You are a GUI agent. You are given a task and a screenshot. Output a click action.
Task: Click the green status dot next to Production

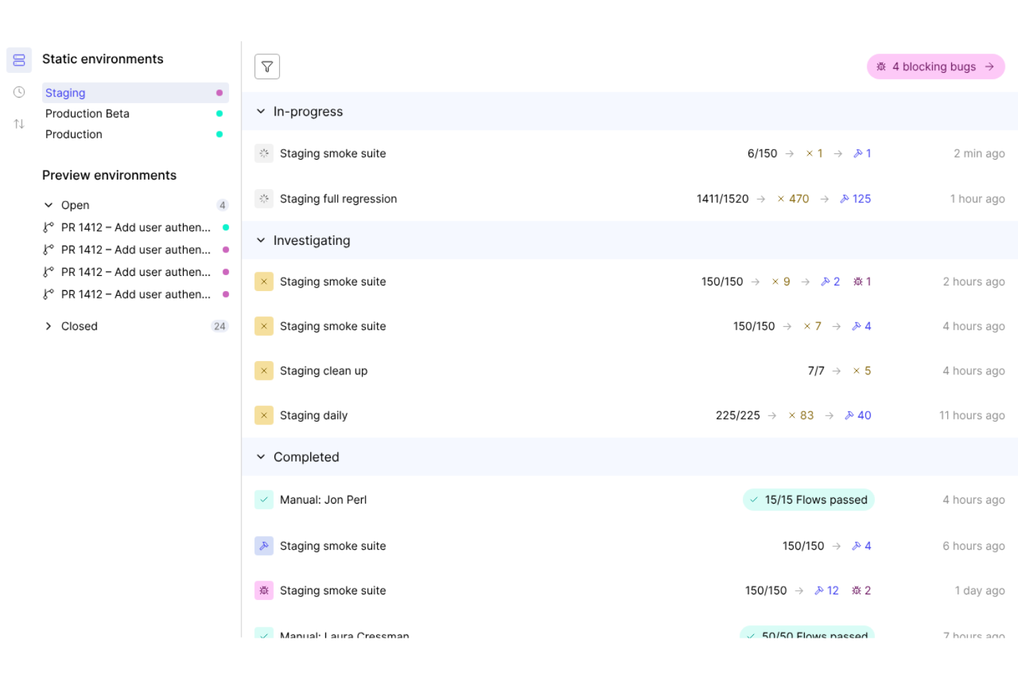219,134
